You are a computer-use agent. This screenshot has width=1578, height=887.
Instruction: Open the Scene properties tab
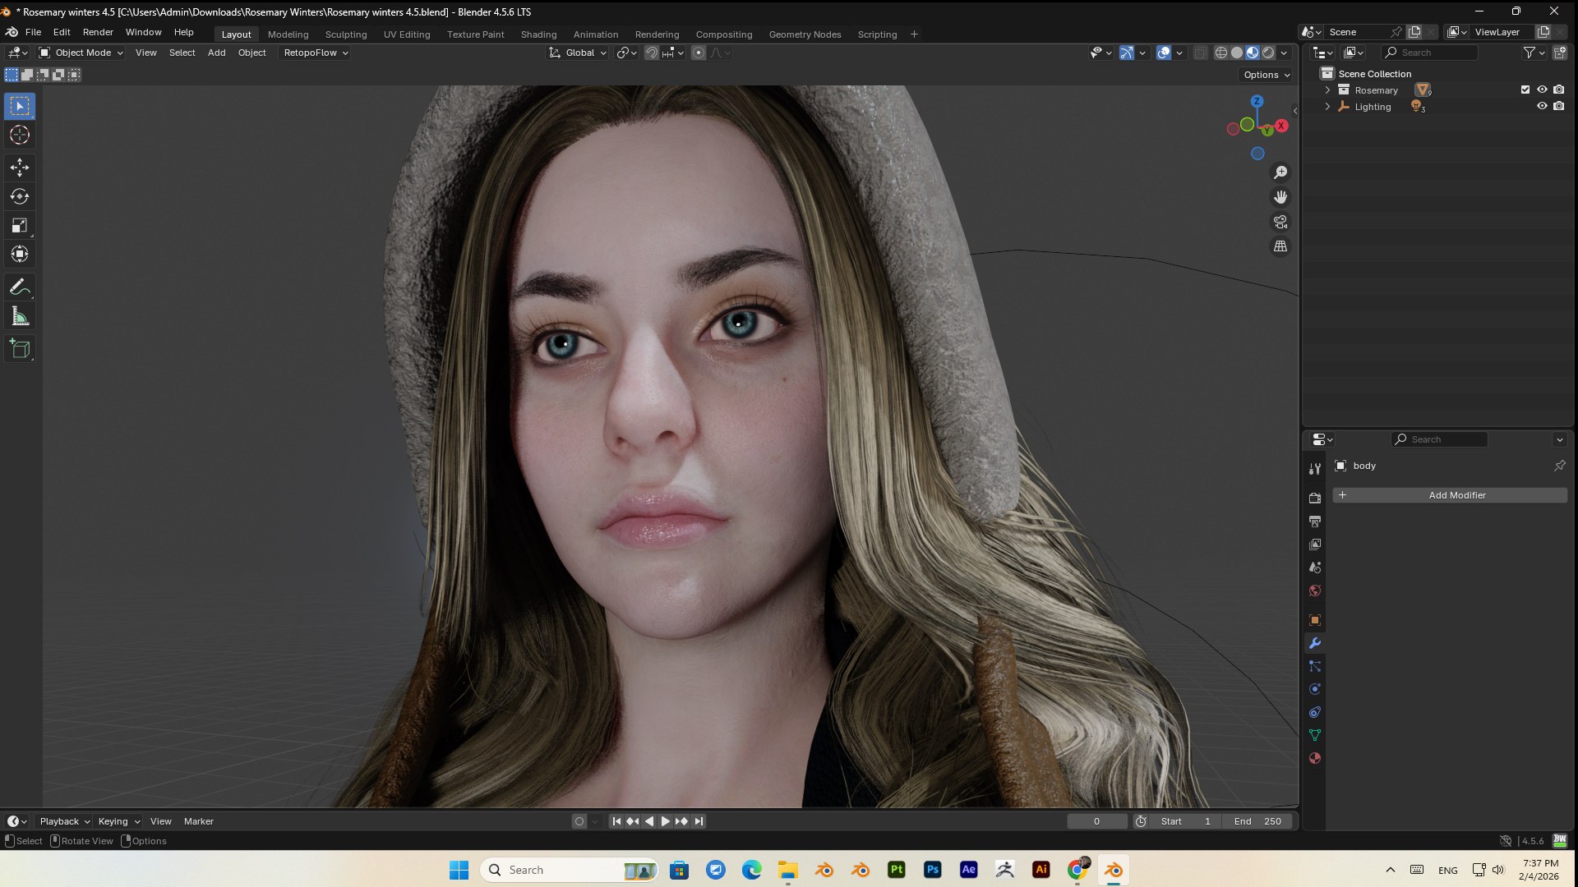(x=1315, y=567)
